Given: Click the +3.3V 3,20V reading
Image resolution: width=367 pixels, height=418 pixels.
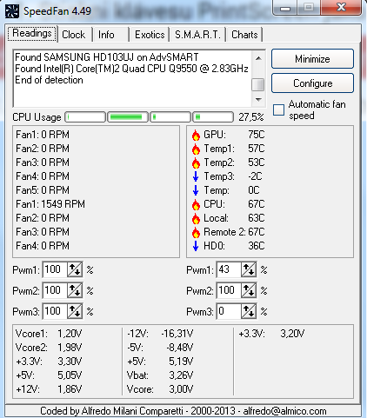Looking at the screenshot, I should pyautogui.click(x=271, y=334).
